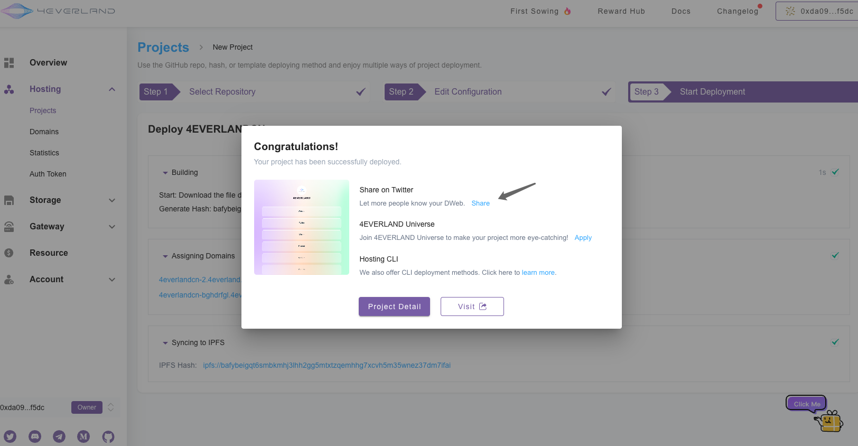Click the Project Detail button
This screenshot has height=446, width=858.
(394, 306)
